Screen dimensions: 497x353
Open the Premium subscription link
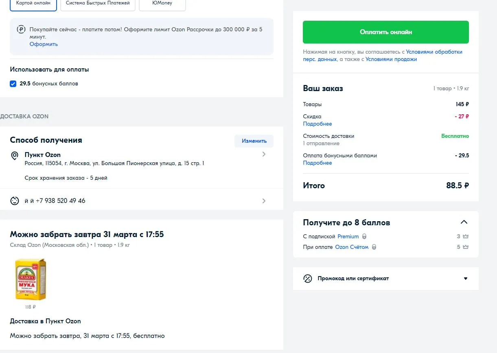tap(348, 236)
